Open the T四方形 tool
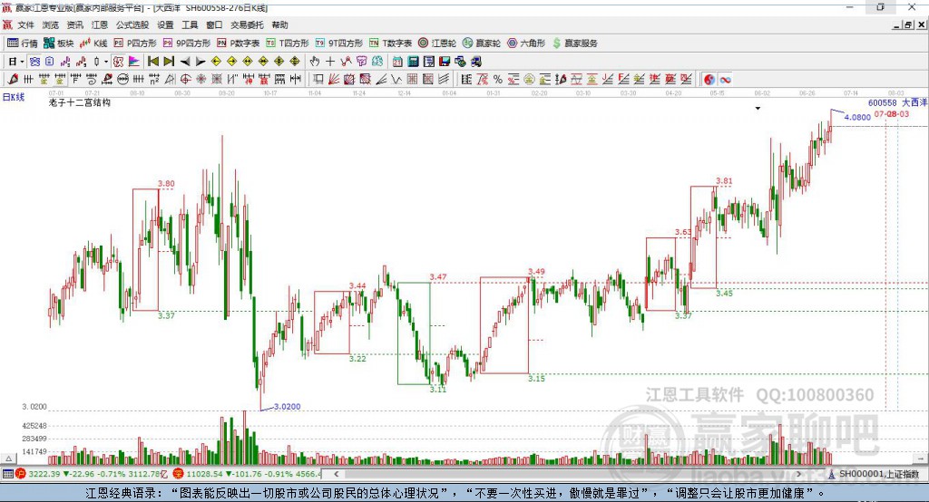This screenshot has width=929, height=502. pos(288,43)
